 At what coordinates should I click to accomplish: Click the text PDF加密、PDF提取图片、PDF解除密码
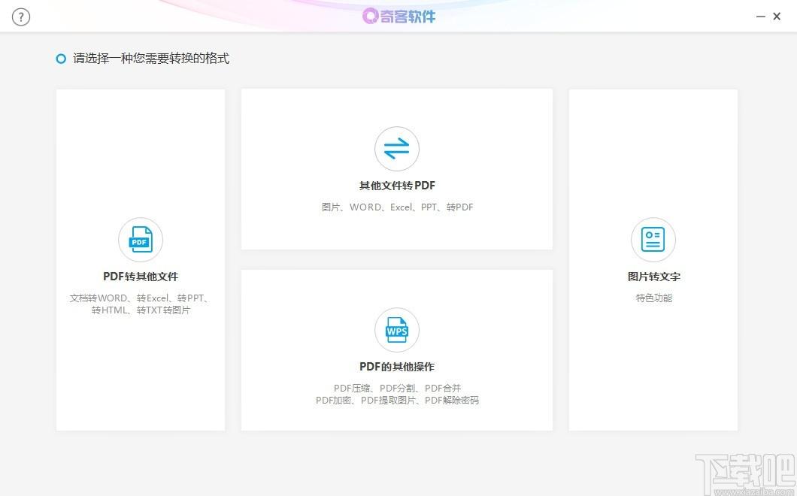point(398,401)
